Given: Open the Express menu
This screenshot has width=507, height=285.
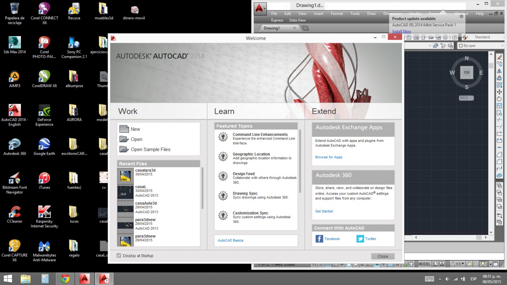Looking at the screenshot, I should (277, 20).
